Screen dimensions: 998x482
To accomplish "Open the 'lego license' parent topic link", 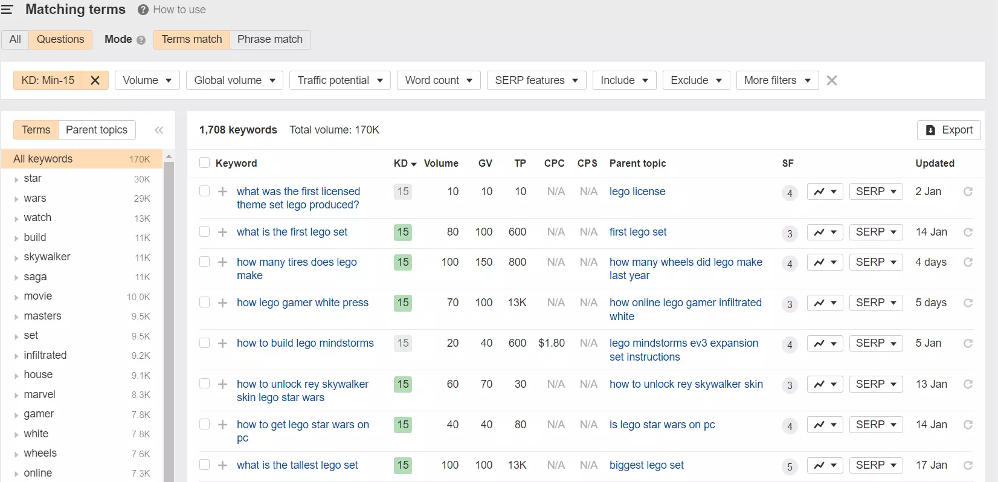I will 637,191.
